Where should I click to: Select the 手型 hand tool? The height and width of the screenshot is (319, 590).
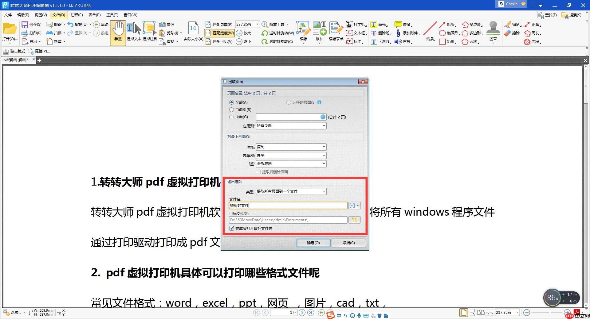click(118, 33)
